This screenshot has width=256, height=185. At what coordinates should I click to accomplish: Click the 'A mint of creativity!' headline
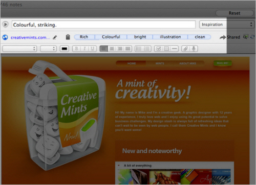[153, 91]
